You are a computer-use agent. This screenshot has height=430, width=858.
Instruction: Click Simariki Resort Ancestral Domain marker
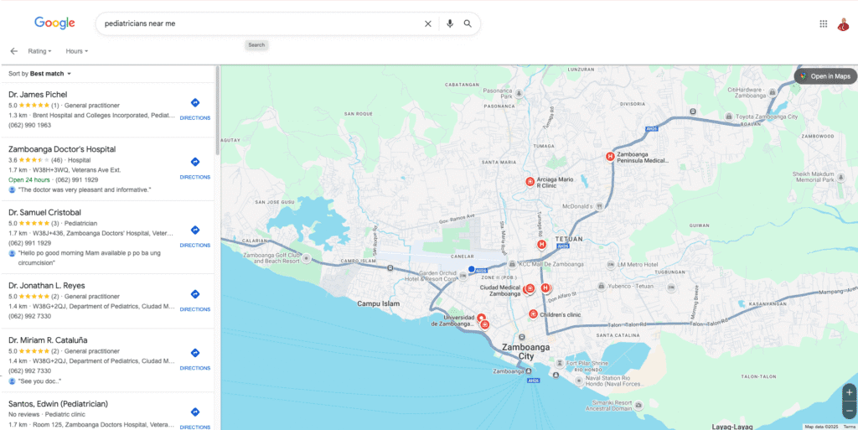[638, 405]
